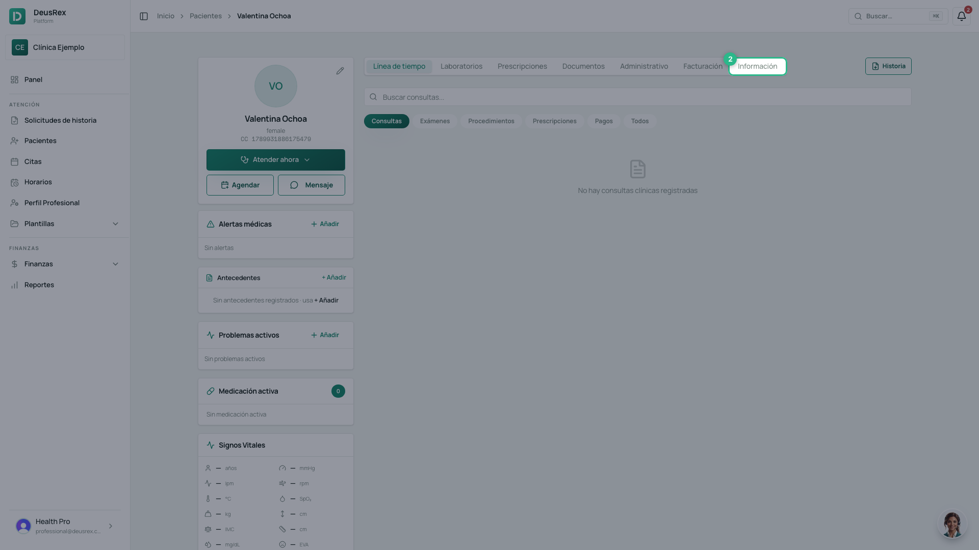Open the notifications bell
The image size is (979, 550).
[961, 16]
